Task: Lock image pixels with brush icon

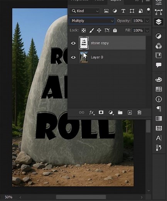Action: 91,31
